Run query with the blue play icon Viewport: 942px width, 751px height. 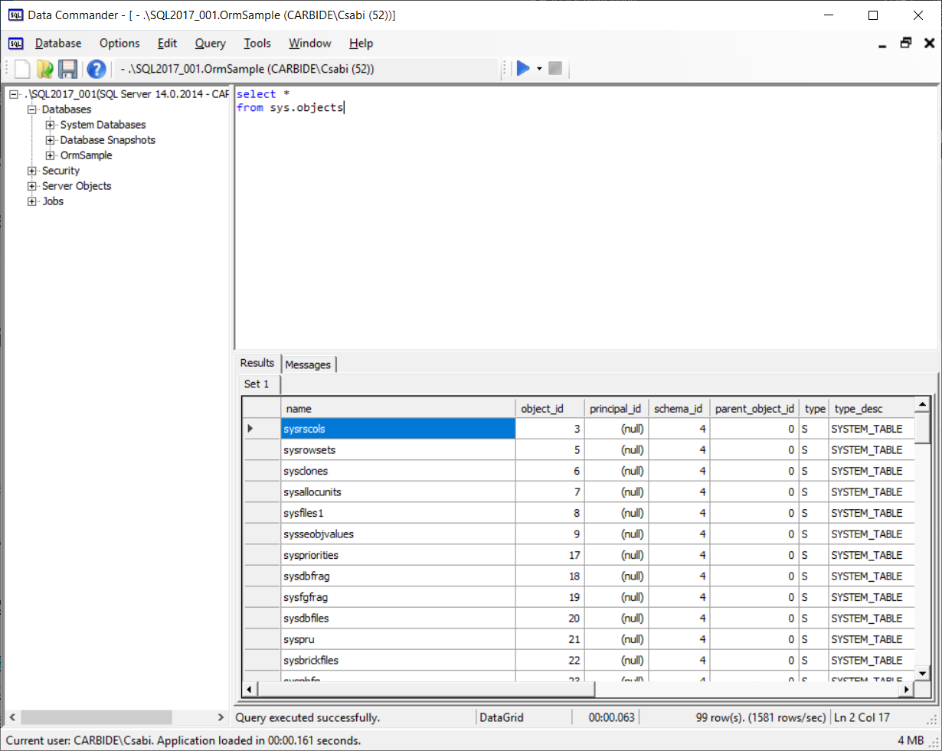point(523,69)
